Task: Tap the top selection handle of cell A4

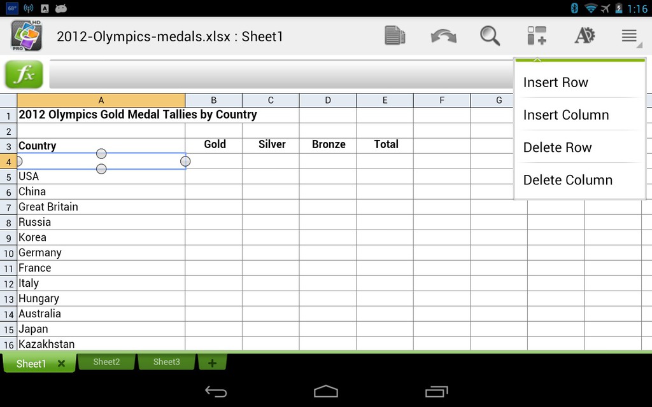Action: point(101,154)
